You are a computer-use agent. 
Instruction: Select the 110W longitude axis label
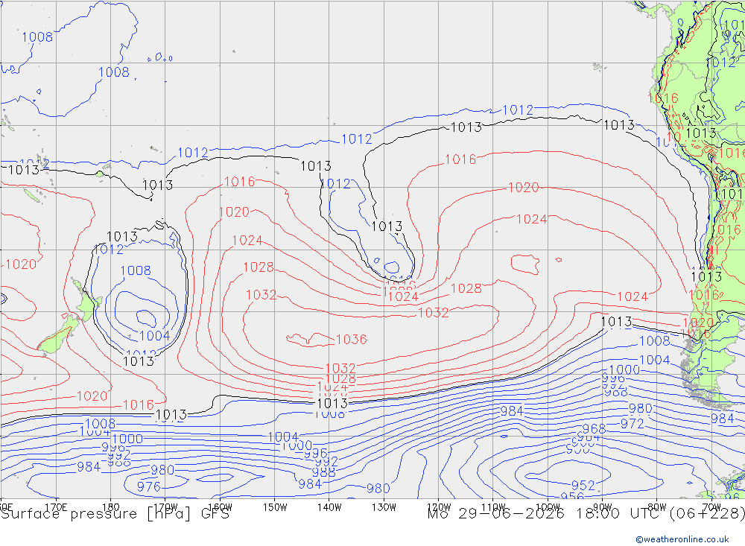(x=493, y=507)
